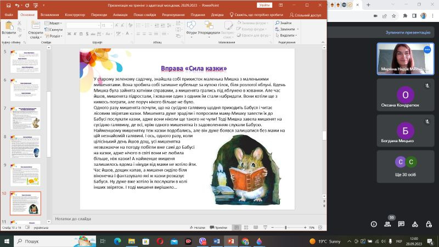Open the Нотатки notes pane from status bar
Screen dimensions: 439x247
click(x=198, y=228)
